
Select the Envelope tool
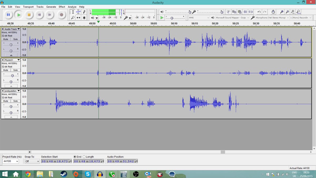[x=78, y=12]
